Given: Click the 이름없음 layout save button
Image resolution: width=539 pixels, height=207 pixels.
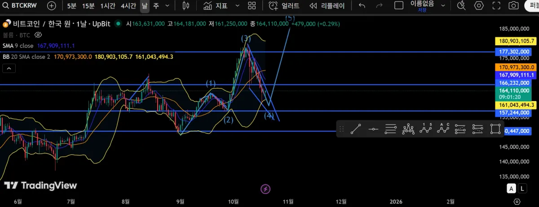Looking at the screenshot, I should [422, 6].
